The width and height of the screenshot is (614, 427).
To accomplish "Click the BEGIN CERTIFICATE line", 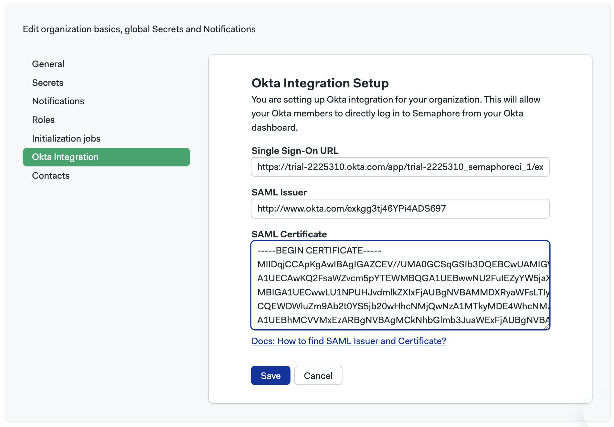I will 319,250.
